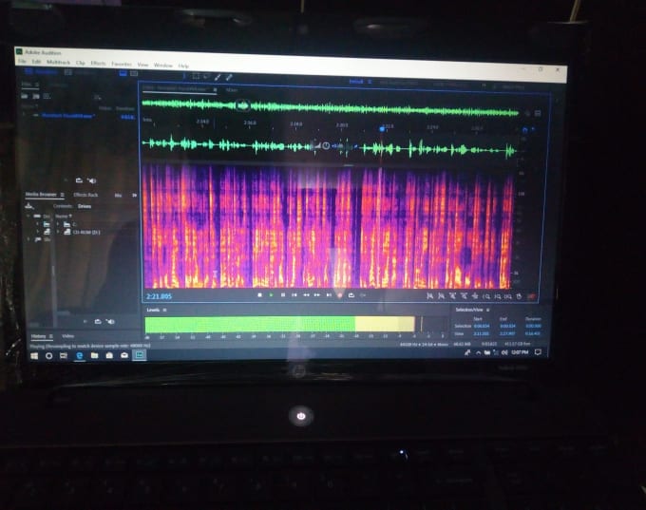Open Microsoft Edge from the taskbar
Image resolution: width=646 pixels, height=510 pixels.
[x=79, y=355]
